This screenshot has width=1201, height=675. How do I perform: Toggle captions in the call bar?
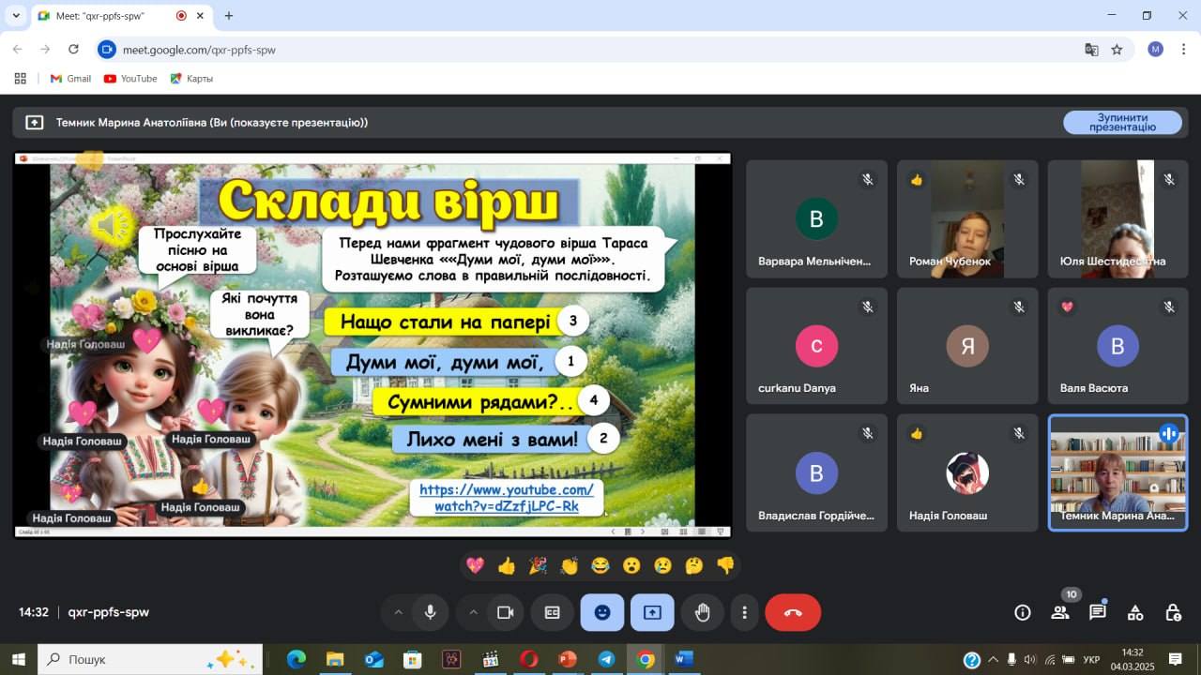click(x=553, y=612)
